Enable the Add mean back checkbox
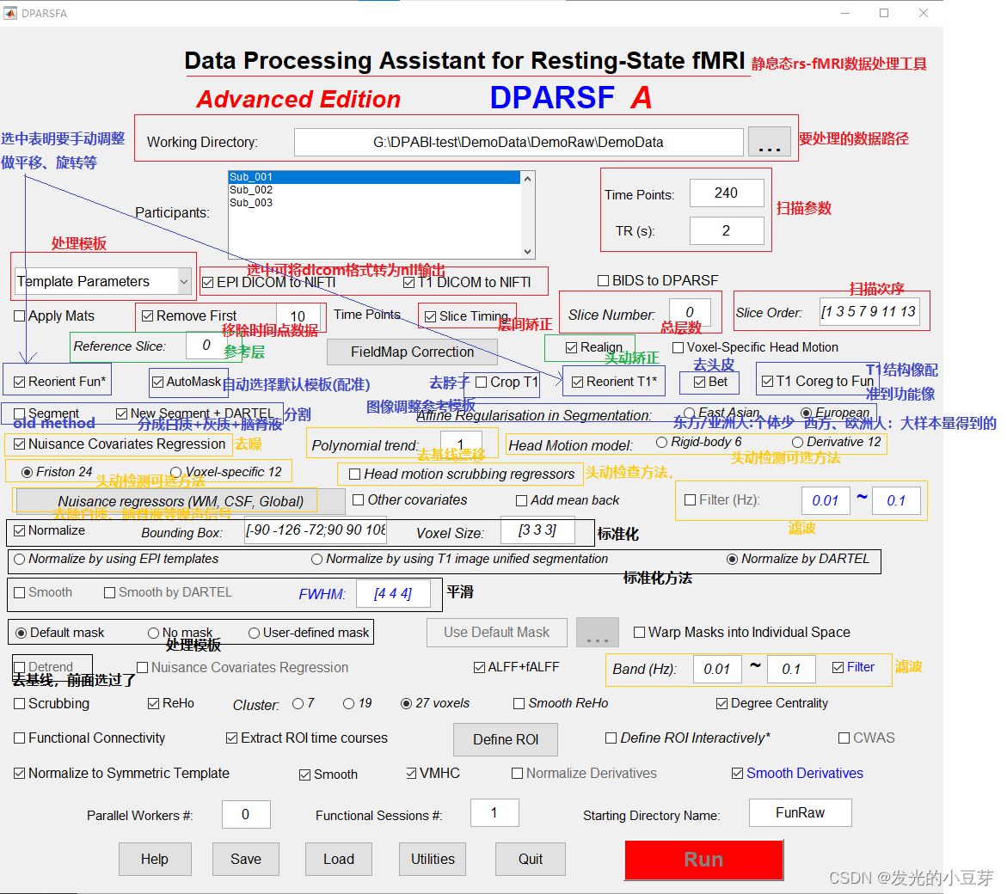The height and width of the screenshot is (894, 1007). pyautogui.click(x=521, y=500)
